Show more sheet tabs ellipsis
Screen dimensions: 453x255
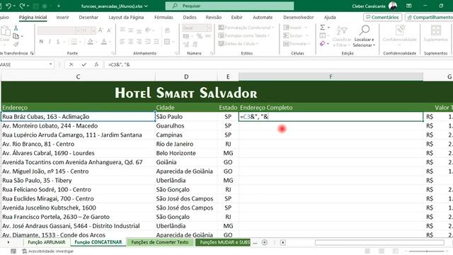coord(255,242)
